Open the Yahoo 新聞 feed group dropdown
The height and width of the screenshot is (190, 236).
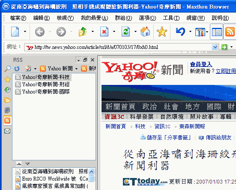click(77, 69)
